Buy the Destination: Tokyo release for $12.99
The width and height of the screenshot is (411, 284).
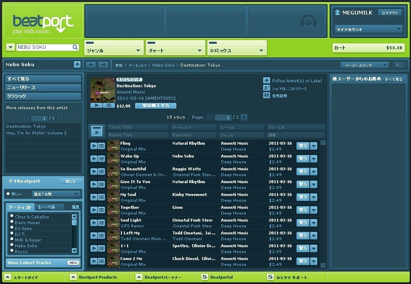(x=156, y=105)
